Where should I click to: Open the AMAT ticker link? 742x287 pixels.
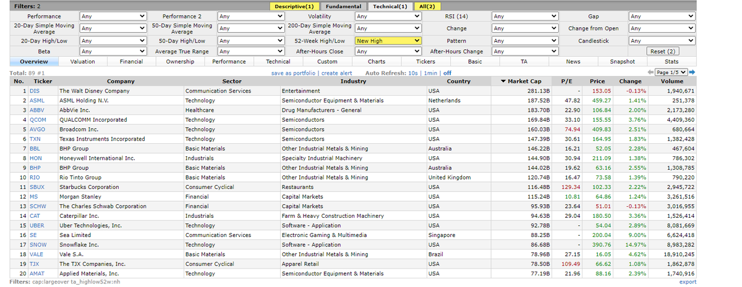click(38, 273)
